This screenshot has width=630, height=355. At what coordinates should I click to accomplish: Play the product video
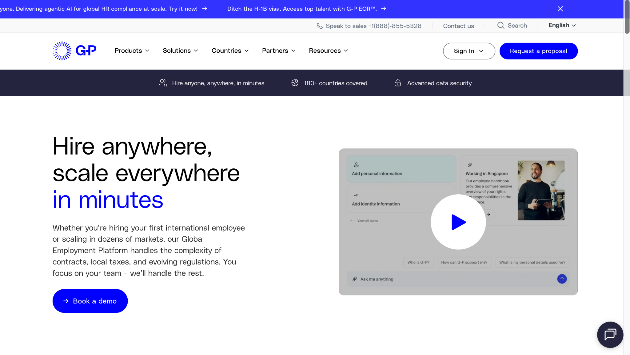click(458, 222)
